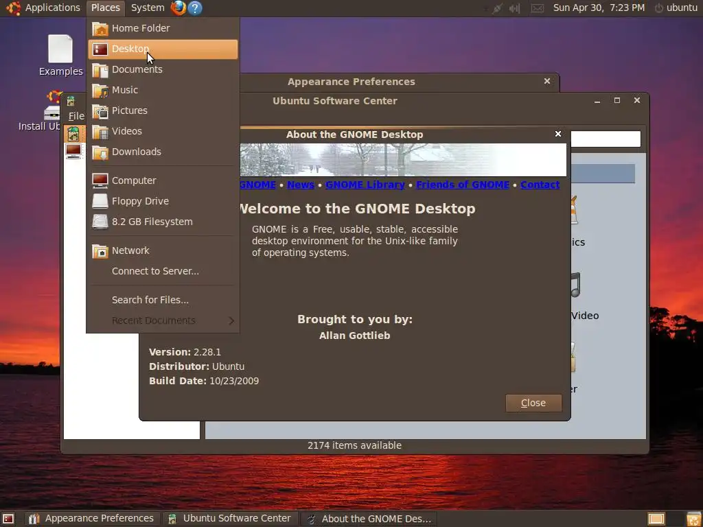Click the GNOME link in About dialog
This screenshot has height=527, width=703.
coord(258,185)
